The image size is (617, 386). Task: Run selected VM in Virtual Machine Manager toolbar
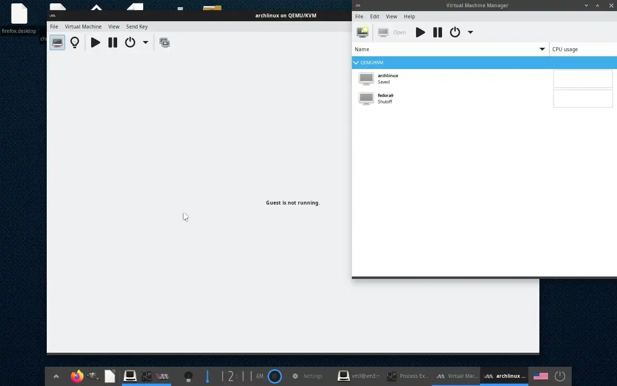(420, 32)
